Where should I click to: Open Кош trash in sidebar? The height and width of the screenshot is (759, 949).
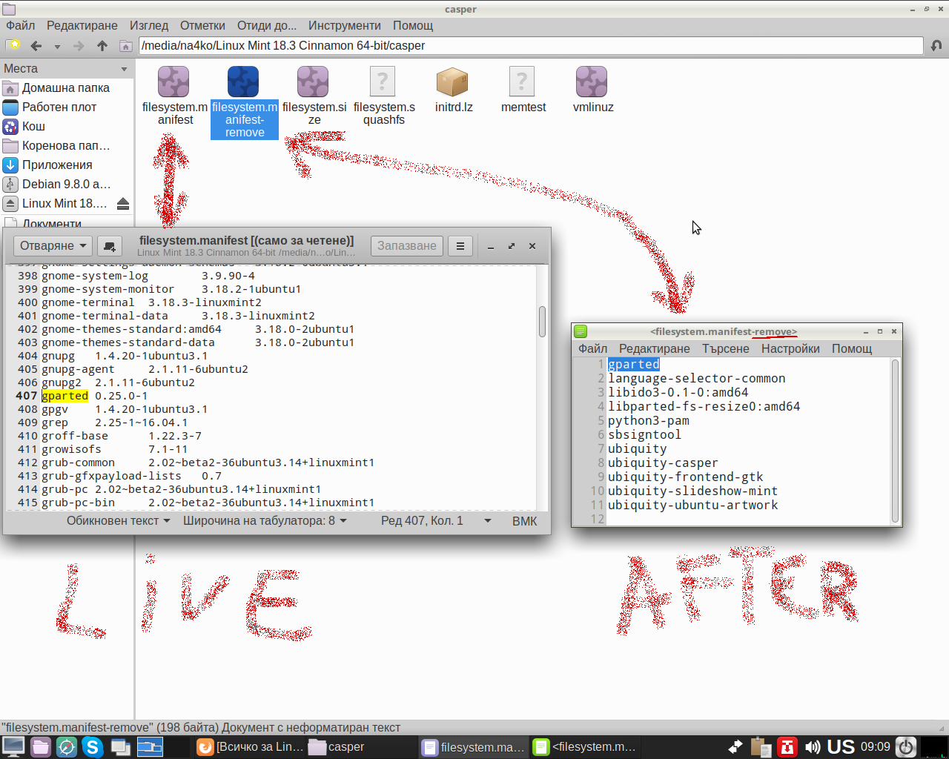click(67, 126)
